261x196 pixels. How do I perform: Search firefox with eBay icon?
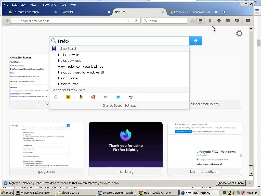tap(106, 97)
